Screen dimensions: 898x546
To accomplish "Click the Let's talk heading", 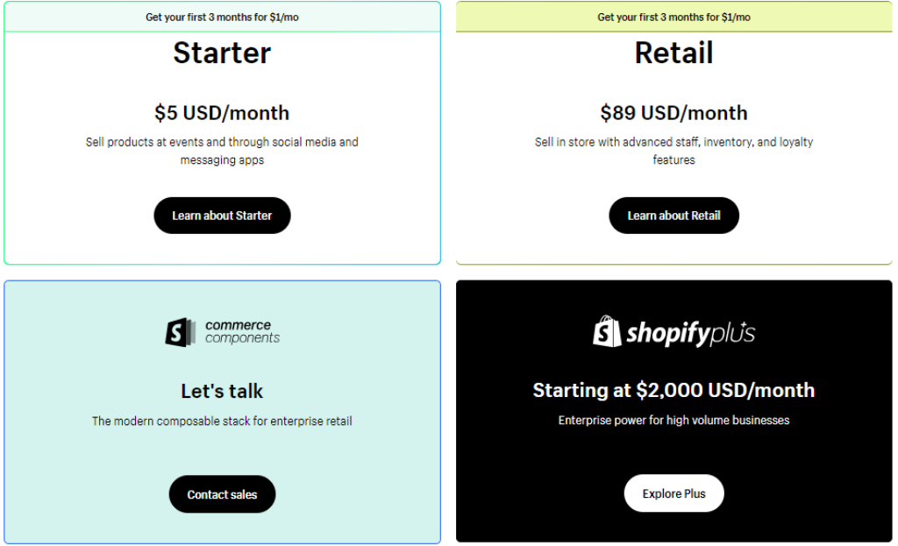I will (x=222, y=392).
